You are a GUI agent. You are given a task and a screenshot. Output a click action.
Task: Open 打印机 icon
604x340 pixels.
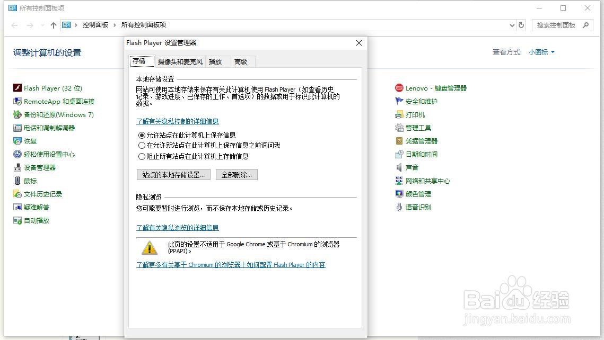click(x=399, y=114)
